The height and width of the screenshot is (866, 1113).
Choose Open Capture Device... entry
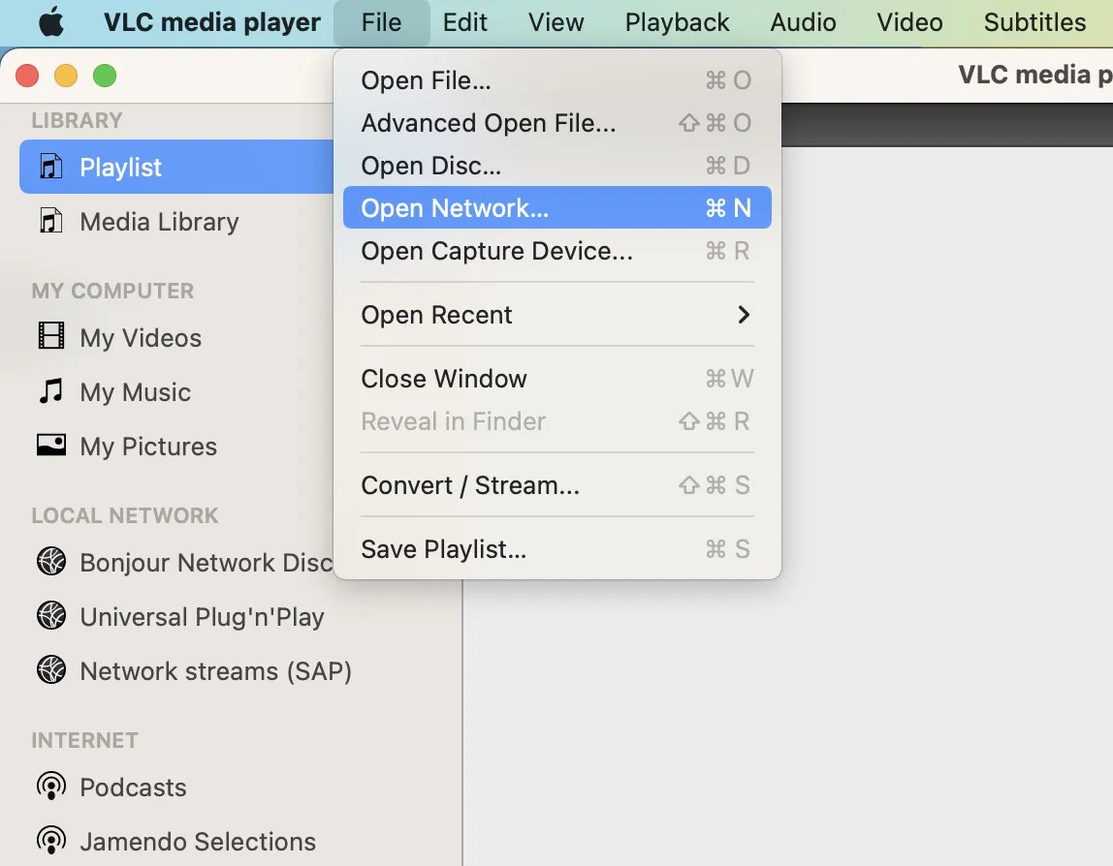pyautogui.click(x=557, y=250)
